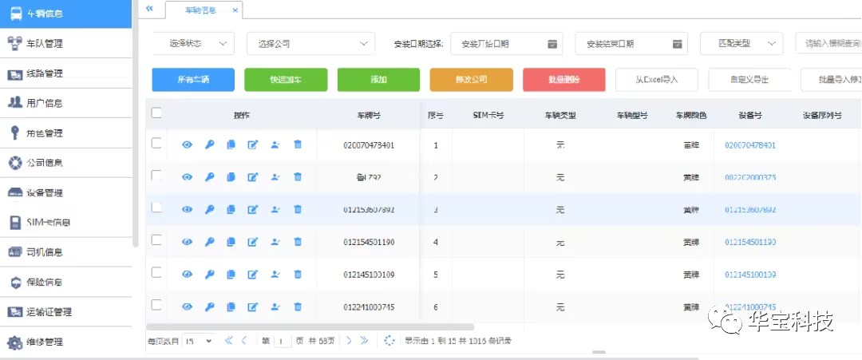Copy icon for vehicle 012145100109
This screenshot has height=360, width=862.
(231, 275)
